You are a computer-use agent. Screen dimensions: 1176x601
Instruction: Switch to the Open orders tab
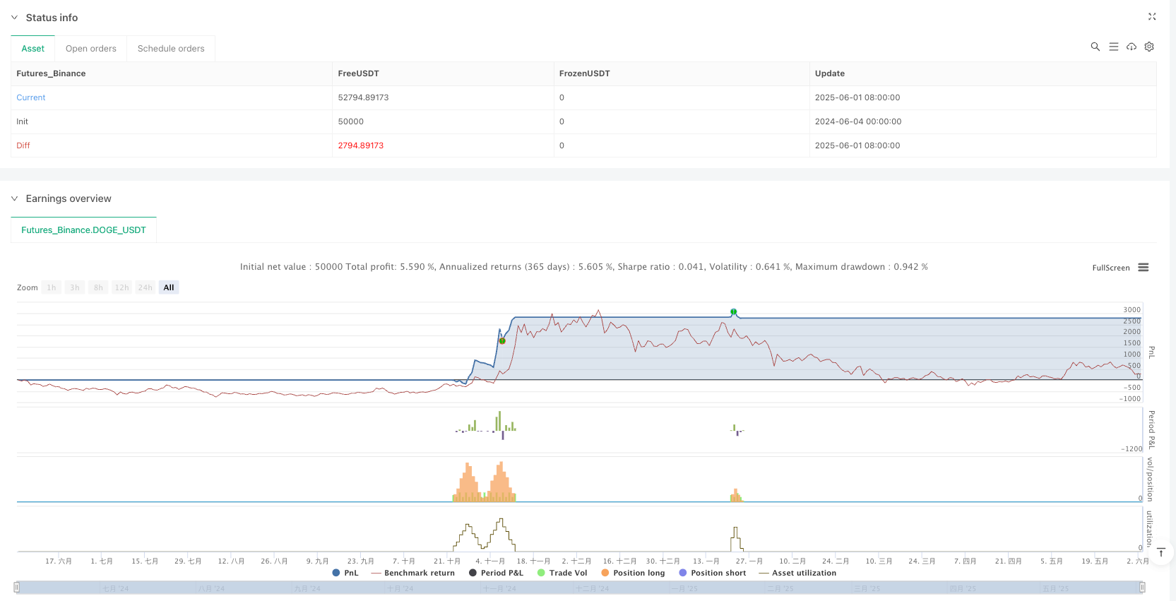[91, 49]
